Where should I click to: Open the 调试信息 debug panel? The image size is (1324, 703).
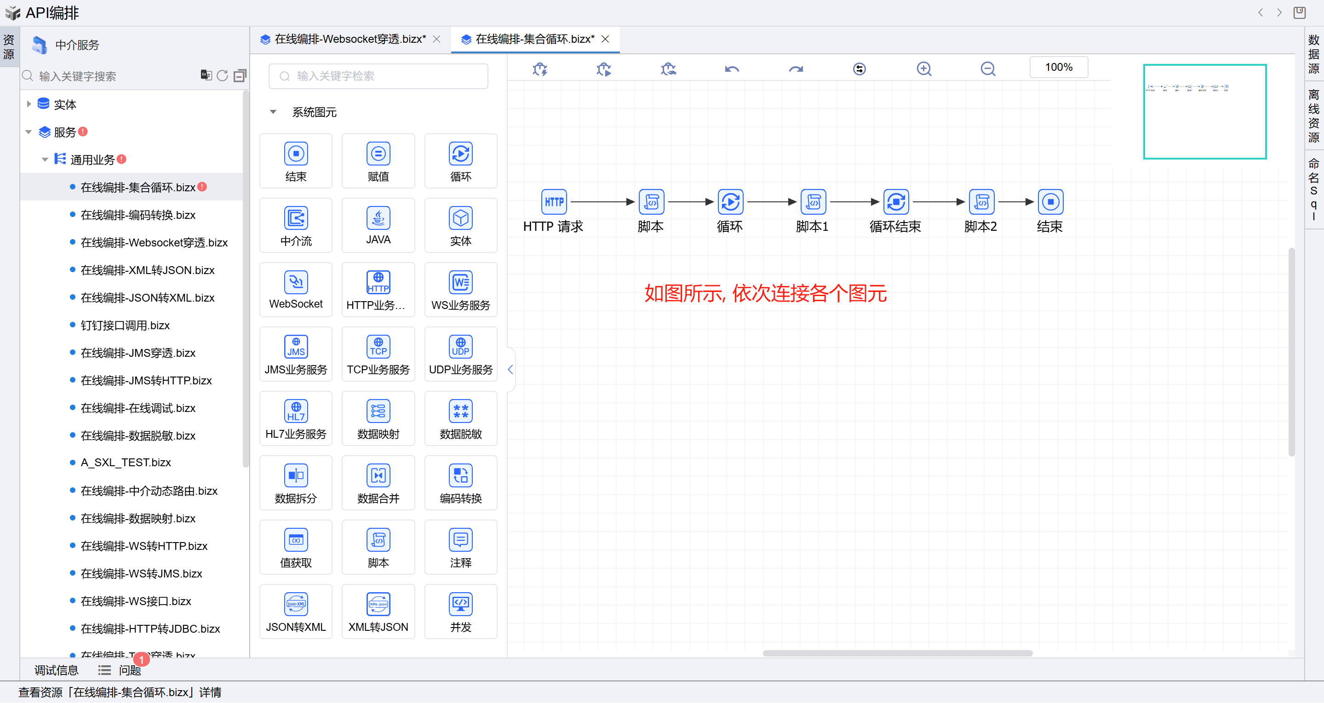tap(56, 670)
